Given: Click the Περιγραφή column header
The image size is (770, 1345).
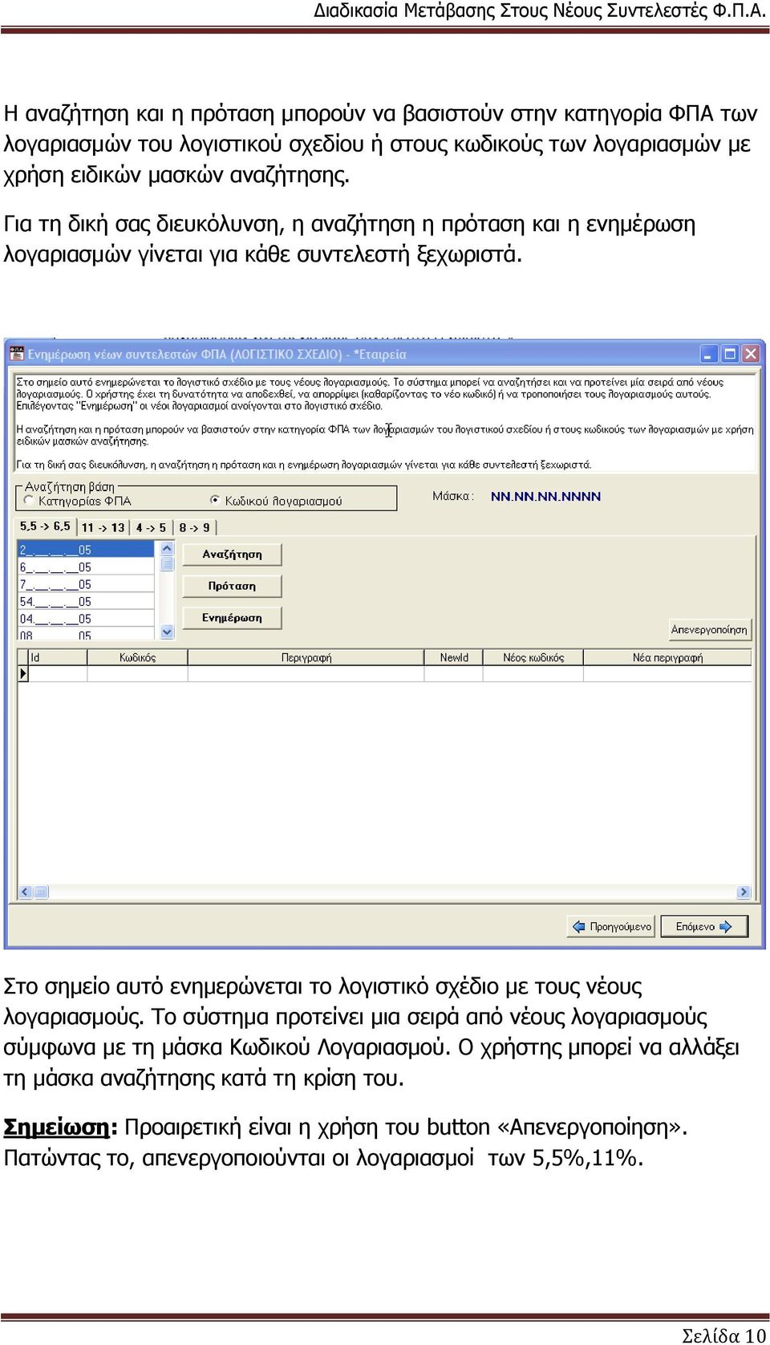Looking at the screenshot, I should tap(306, 658).
